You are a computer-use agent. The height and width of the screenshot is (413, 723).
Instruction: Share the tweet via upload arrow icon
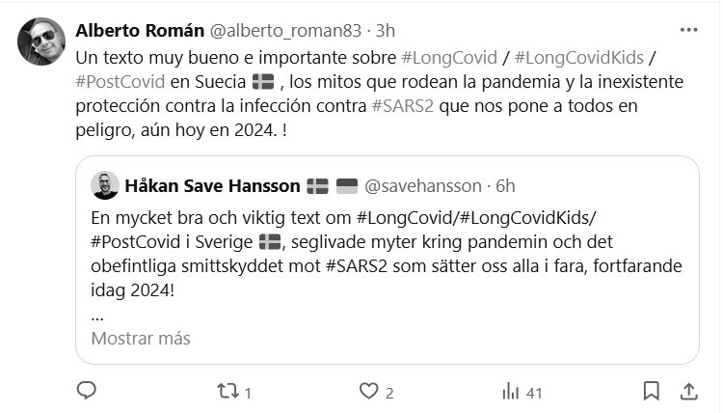pyautogui.click(x=689, y=392)
